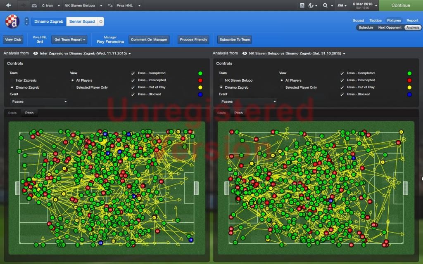This screenshot has width=423, height=264.
Task: Open the Get Team Report dropdown
Action: 69,40
